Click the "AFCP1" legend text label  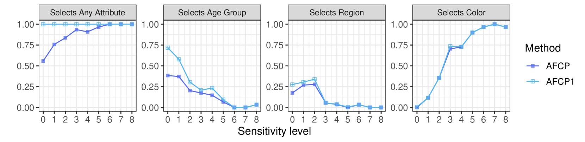click(560, 82)
